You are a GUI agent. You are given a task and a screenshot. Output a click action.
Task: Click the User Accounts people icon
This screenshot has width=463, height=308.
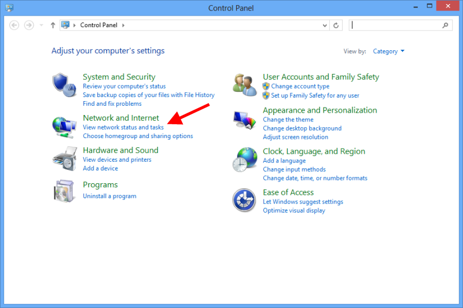click(x=244, y=85)
